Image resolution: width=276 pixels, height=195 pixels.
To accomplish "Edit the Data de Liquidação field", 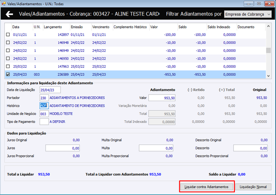I will click(50, 90).
